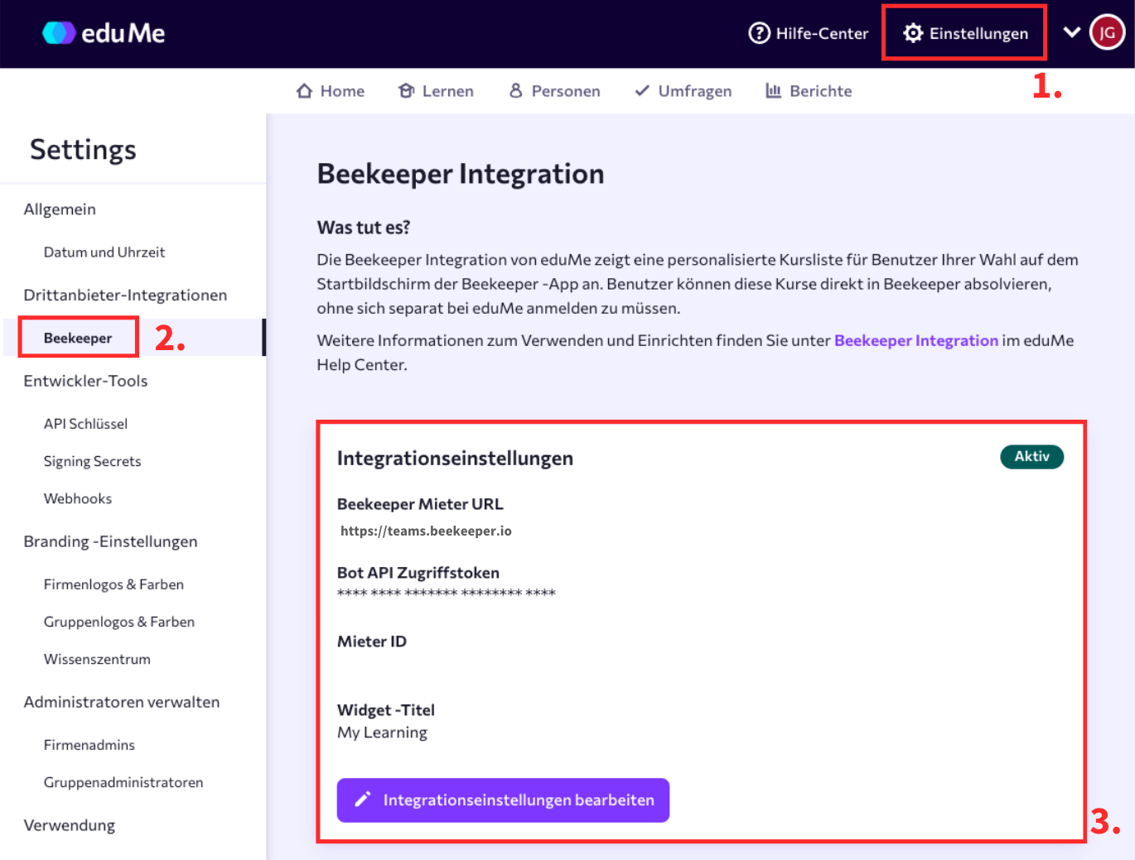Screen dimensions: 1135x860
Task: Open Firmenlogos & Farben settings
Action: [x=113, y=584]
